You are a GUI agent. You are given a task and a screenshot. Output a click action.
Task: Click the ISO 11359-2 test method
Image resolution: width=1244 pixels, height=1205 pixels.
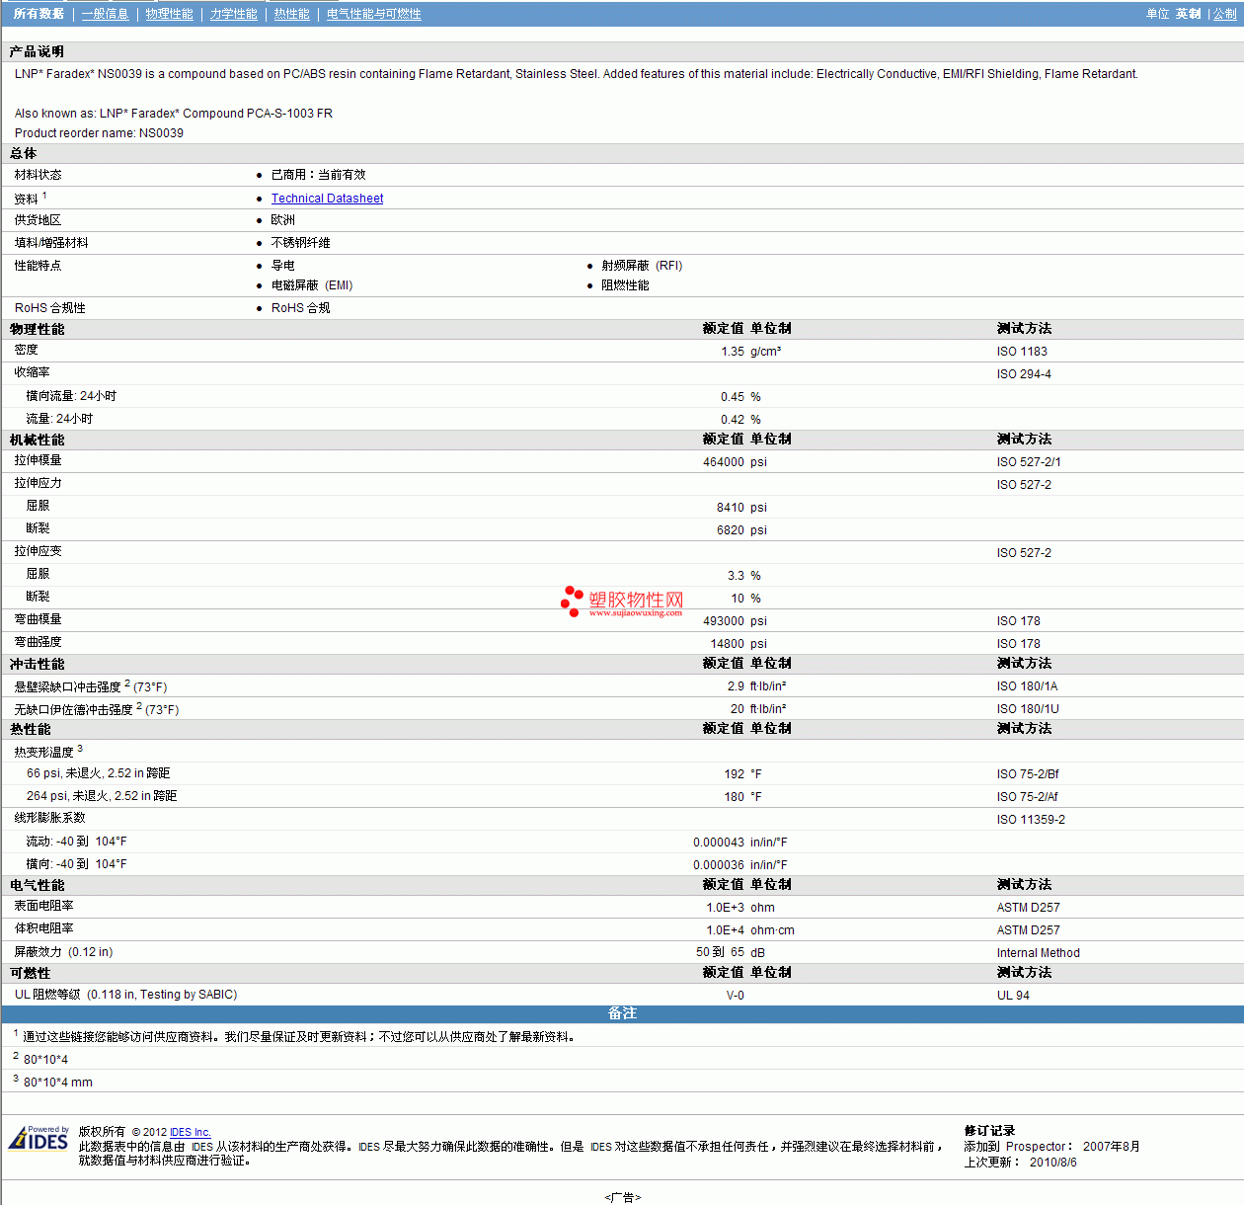coord(1031,820)
